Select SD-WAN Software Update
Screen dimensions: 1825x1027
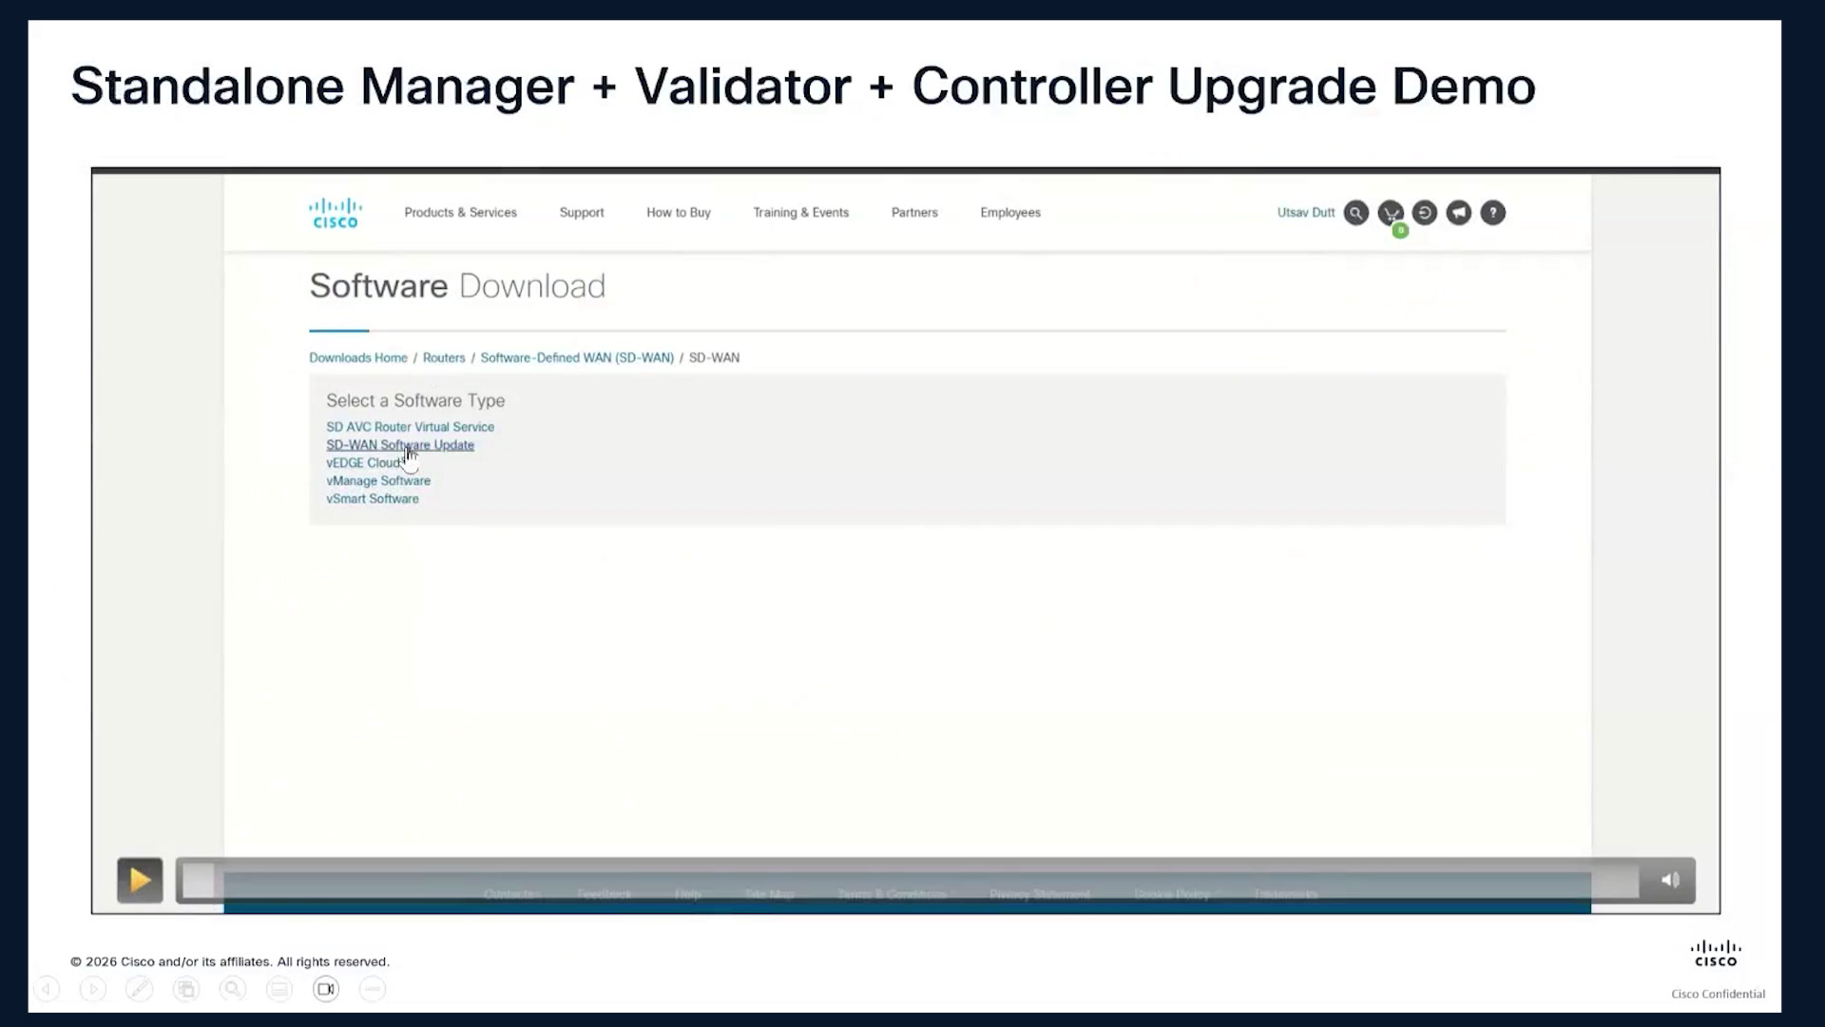click(400, 445)
